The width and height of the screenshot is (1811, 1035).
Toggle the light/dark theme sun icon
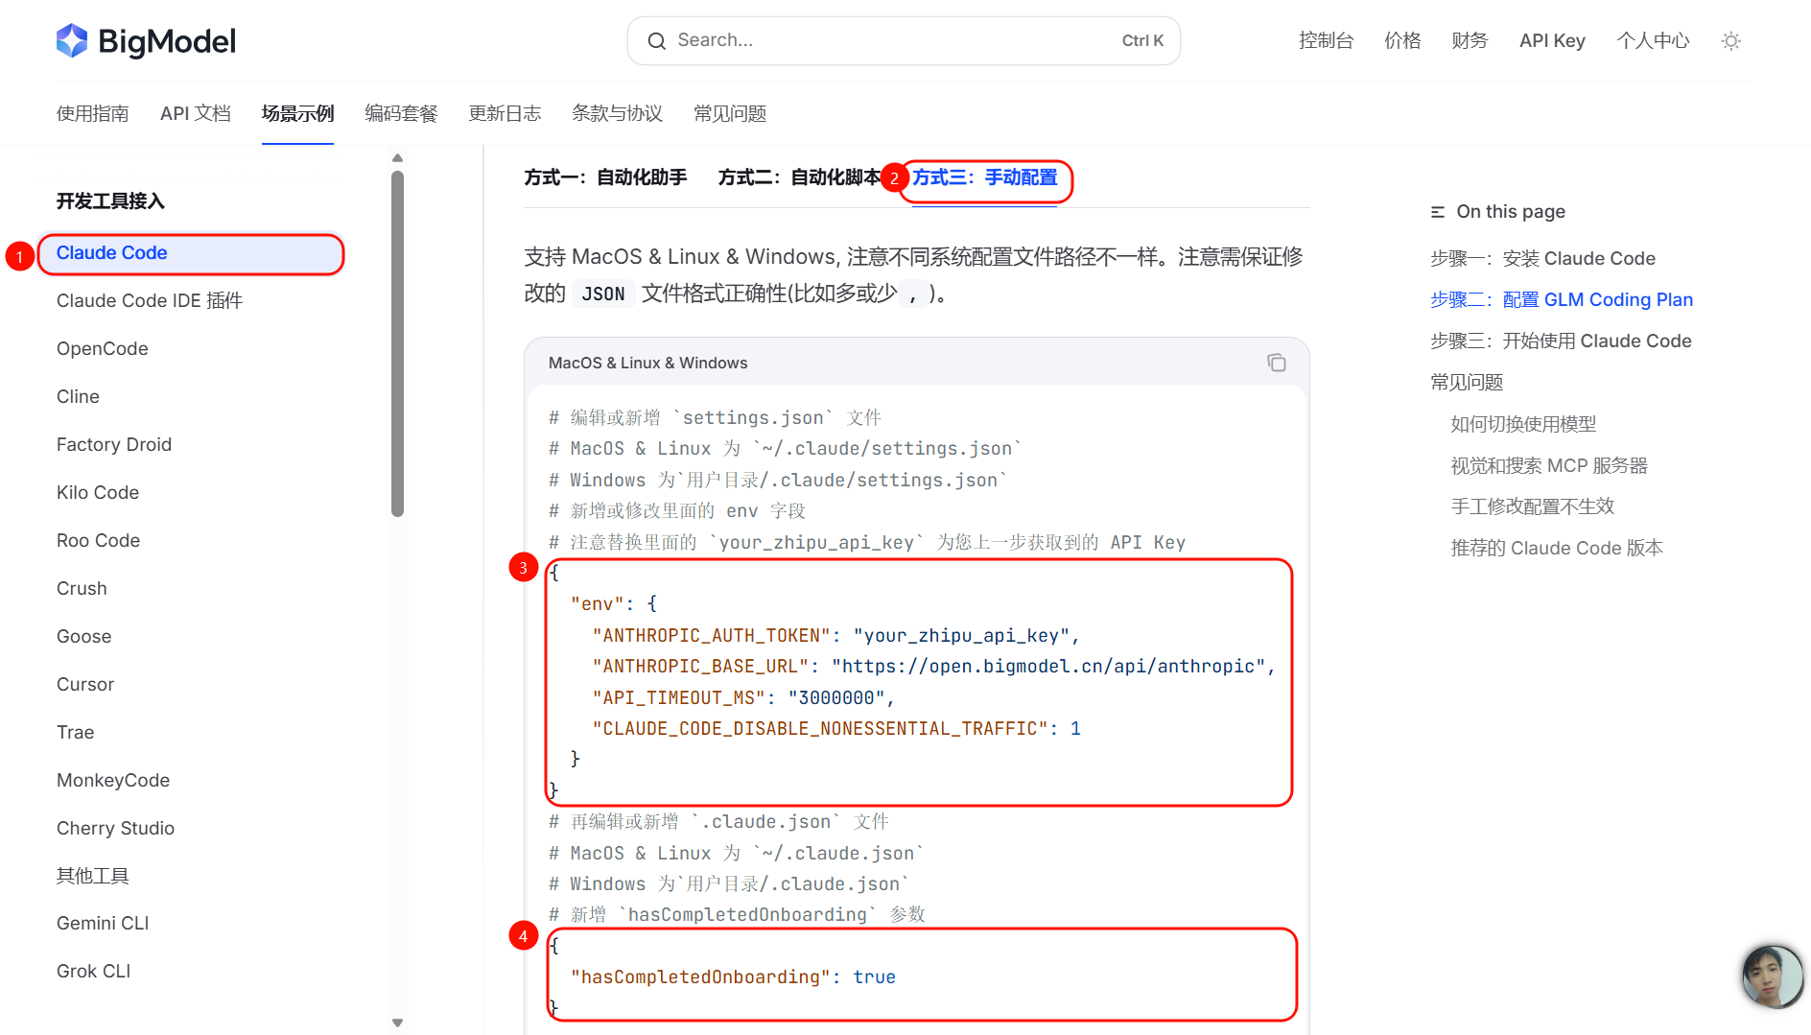click(1730, 41)
